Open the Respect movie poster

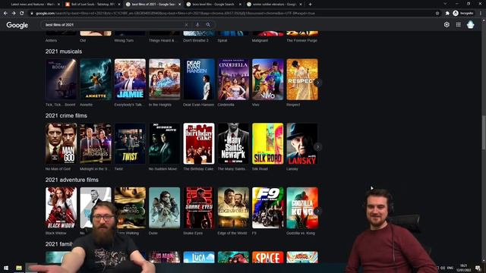(302, 79)
